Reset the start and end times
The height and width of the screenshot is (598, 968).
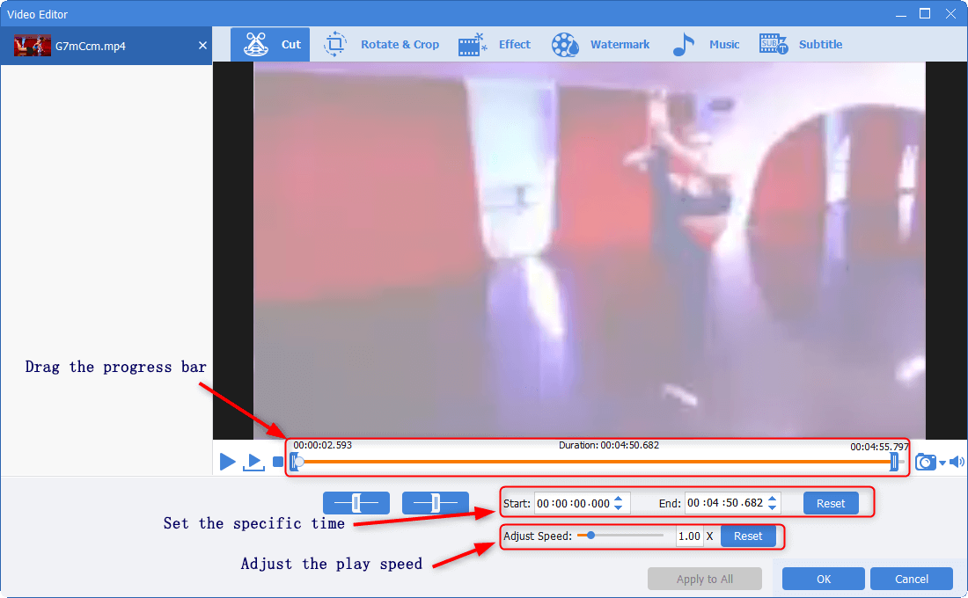(x=830, y=503)
